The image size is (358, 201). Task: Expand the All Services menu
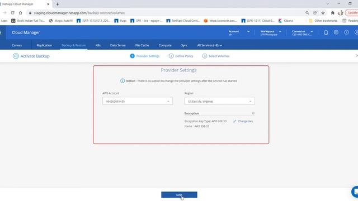[209, 45]
